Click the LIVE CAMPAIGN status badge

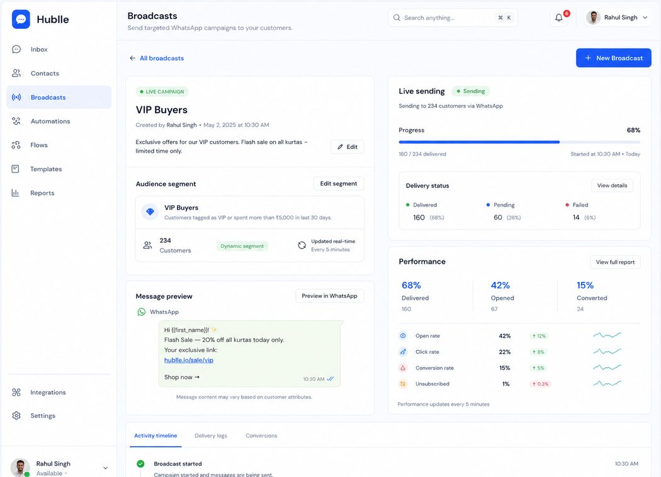pyautogui.click(x=162, y=91)
